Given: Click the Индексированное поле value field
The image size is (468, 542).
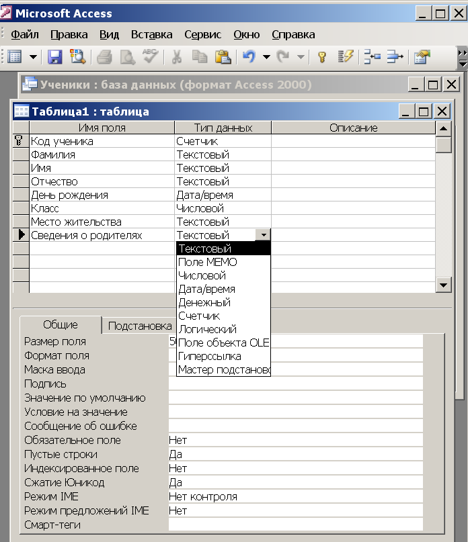Looking at the screenshot, I should point(296,468).
